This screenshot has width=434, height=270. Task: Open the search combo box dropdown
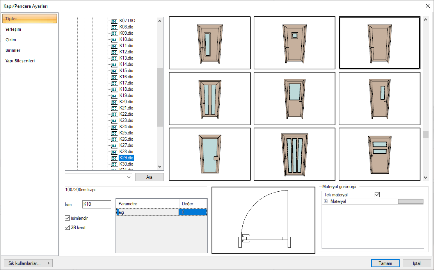pyautogui.click(x=129, y=177)
